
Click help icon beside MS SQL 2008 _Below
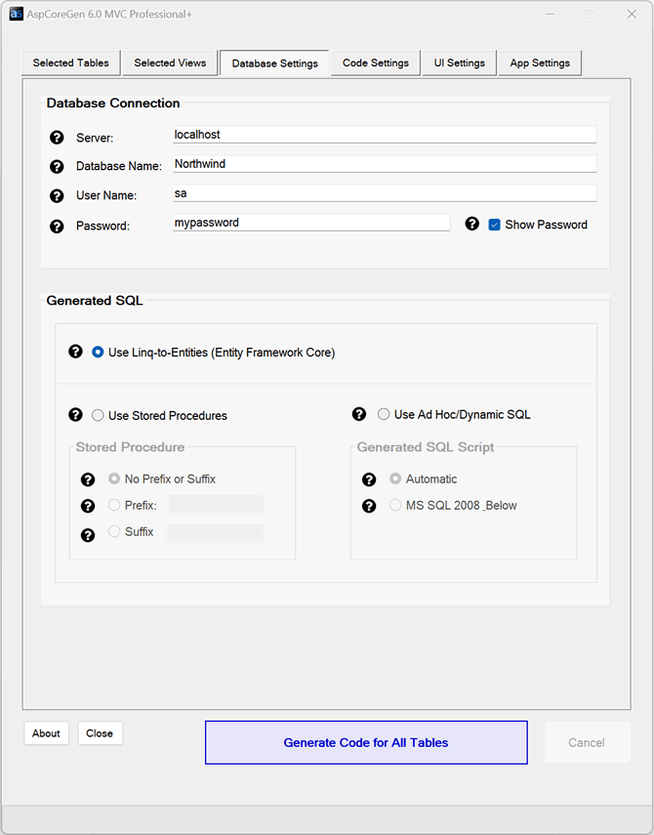click(x=369, y=506)
